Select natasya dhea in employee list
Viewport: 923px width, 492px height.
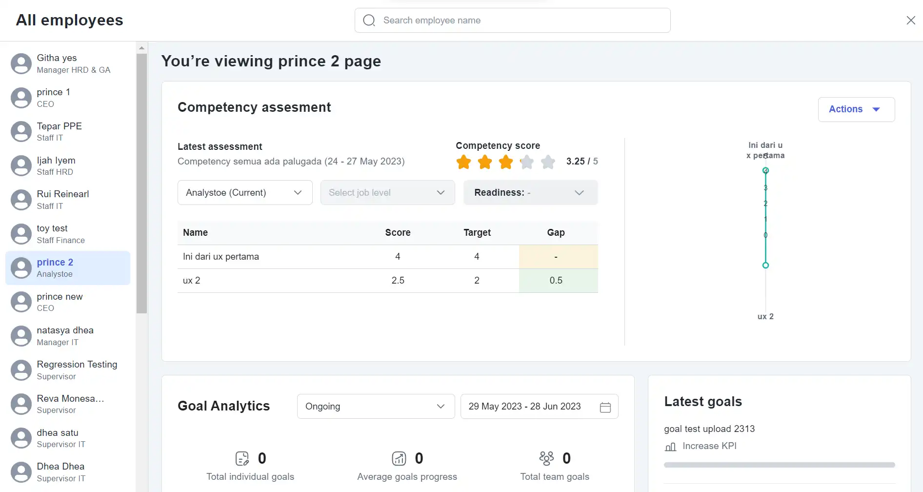tap(68, 336)
